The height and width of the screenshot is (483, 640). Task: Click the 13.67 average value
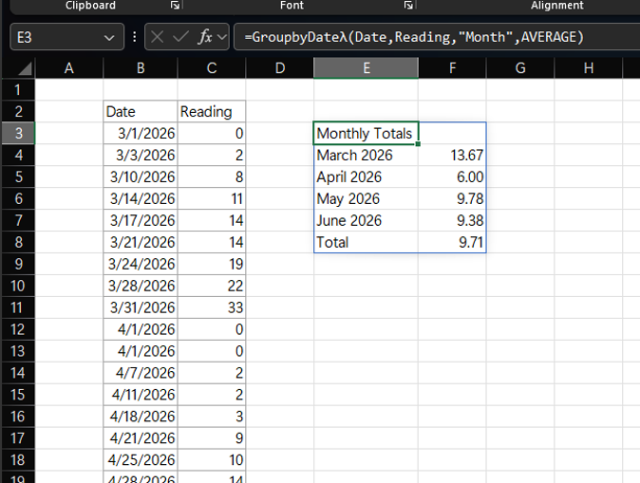tap(452, 155)
